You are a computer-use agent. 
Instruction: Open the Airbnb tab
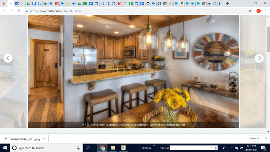pos(170,3)
